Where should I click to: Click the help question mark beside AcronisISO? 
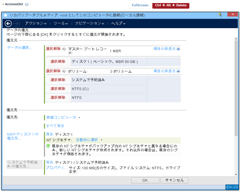[27, 4]
